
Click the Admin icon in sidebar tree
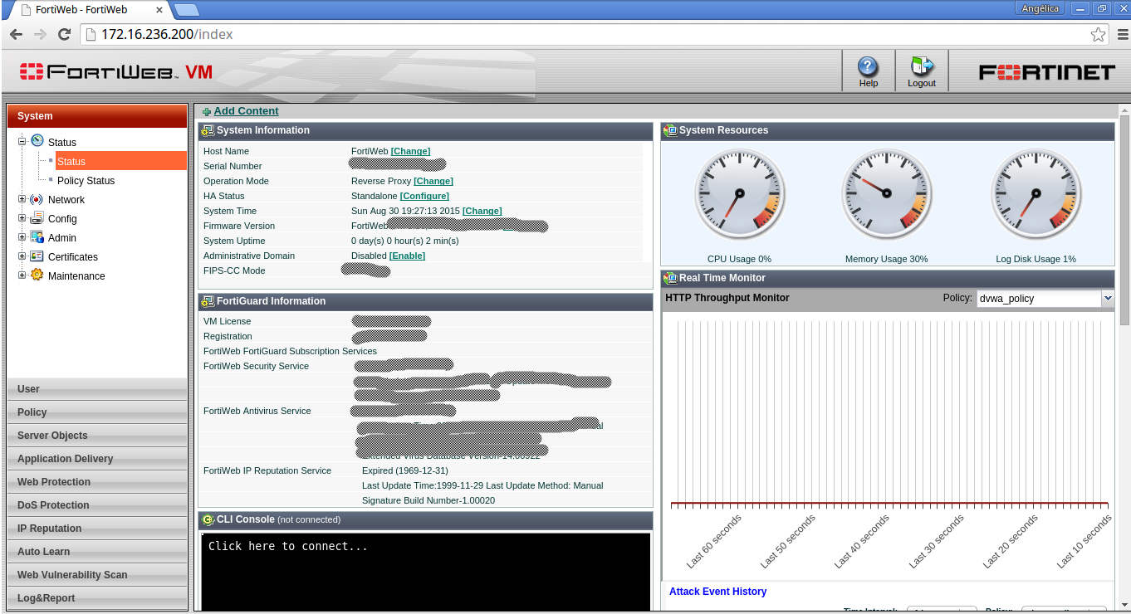coord(37,237)
